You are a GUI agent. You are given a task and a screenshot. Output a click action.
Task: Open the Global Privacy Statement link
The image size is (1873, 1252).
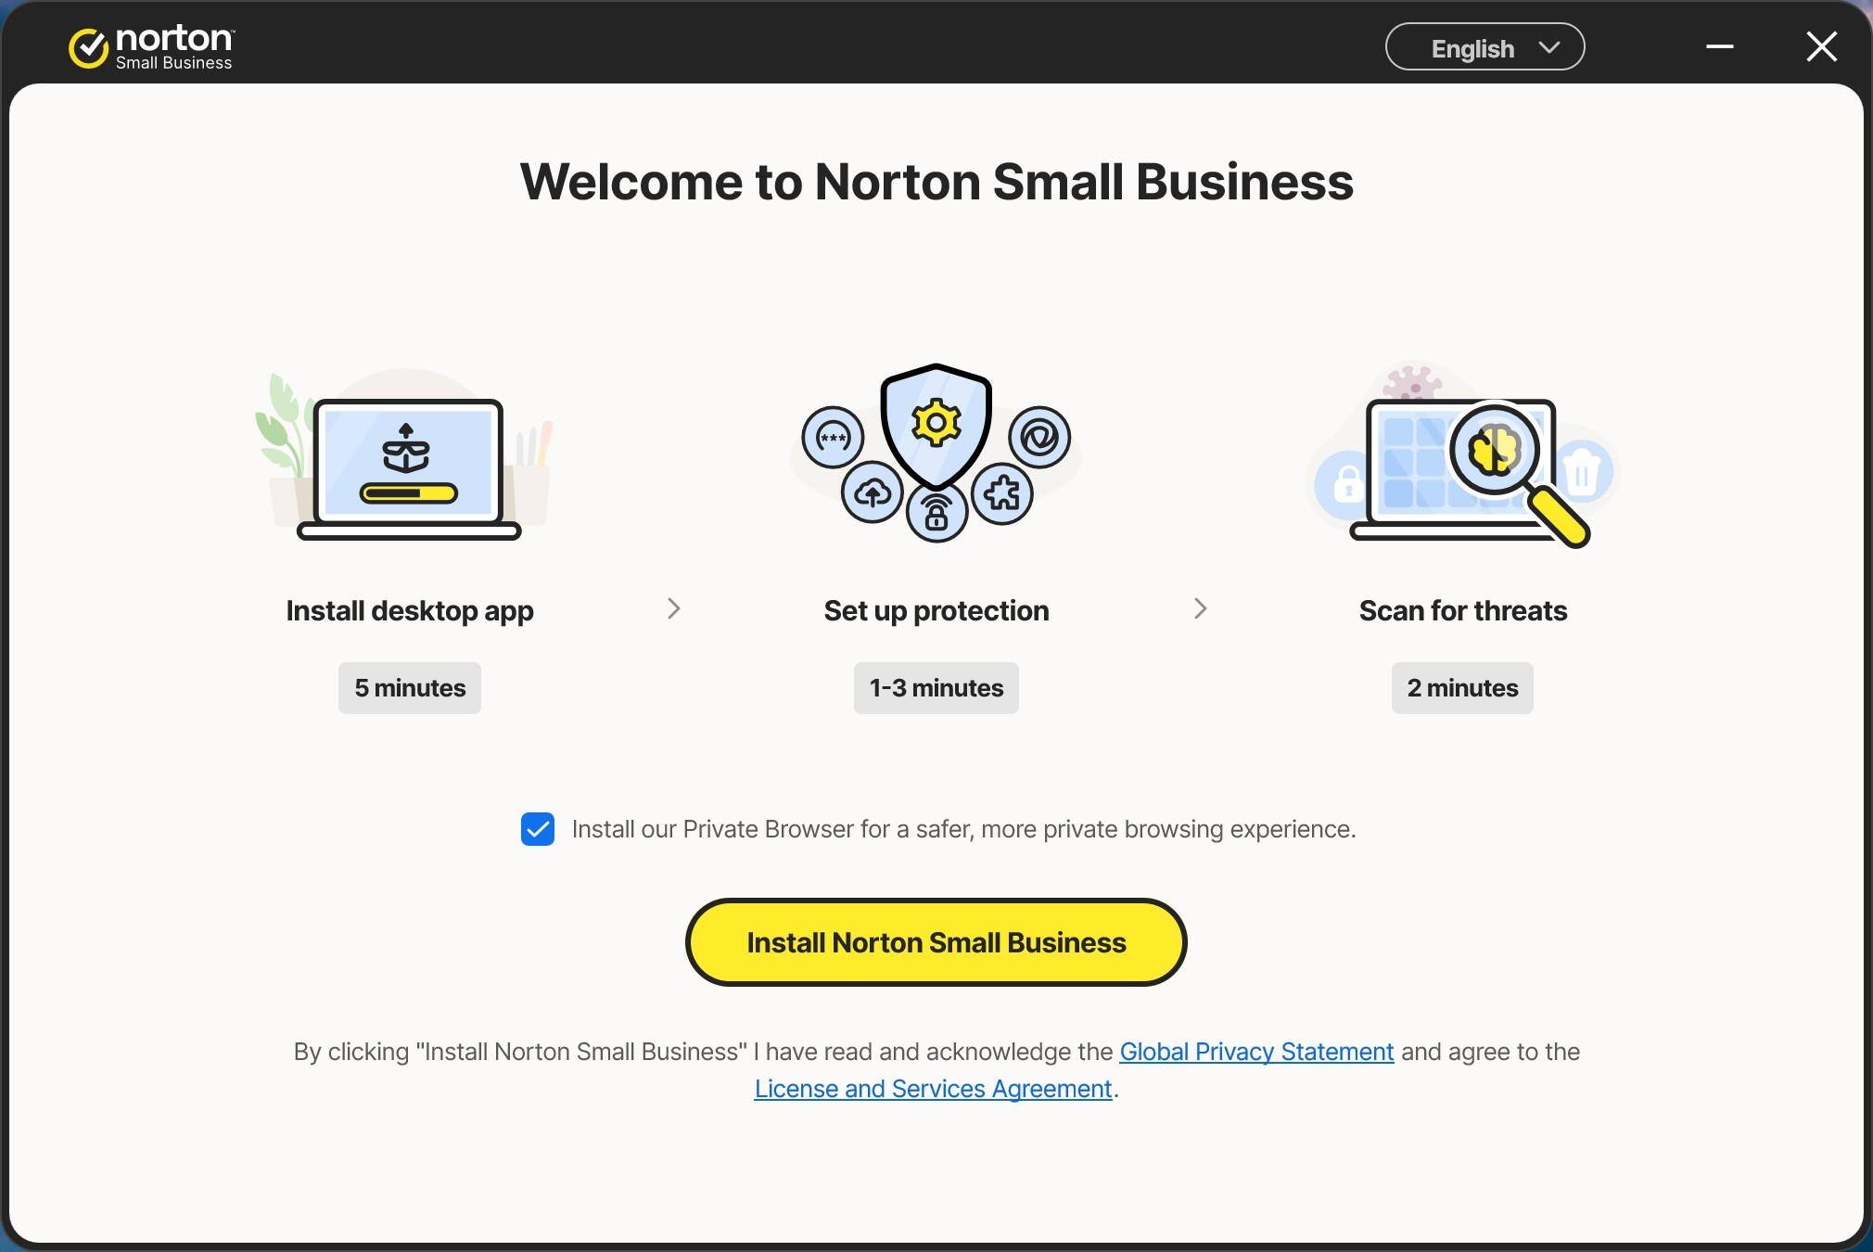(1256, 1052)
